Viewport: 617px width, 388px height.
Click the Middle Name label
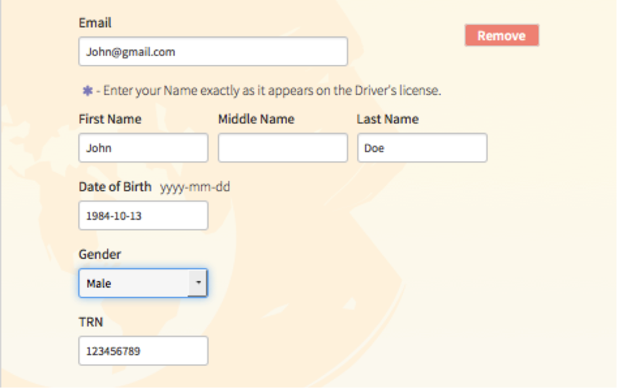[256, 119]
